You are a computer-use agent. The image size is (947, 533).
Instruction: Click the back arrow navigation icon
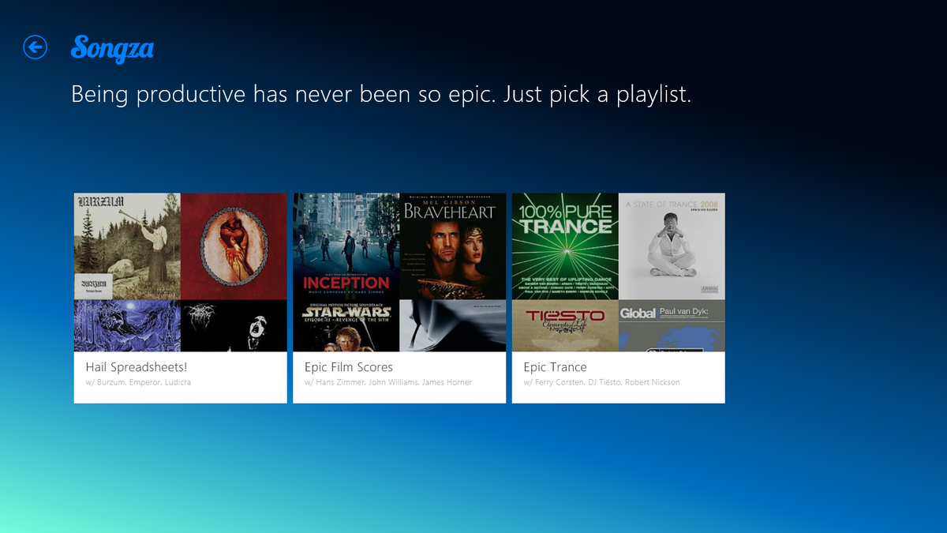tap(35, 47)
